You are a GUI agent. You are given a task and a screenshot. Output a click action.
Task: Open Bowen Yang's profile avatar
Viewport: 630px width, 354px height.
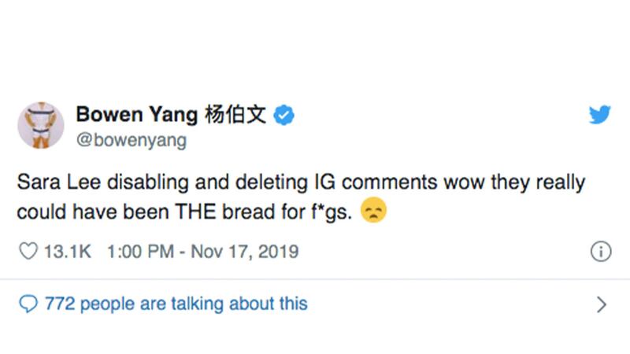pyautogui.click(x=36, y=126)
